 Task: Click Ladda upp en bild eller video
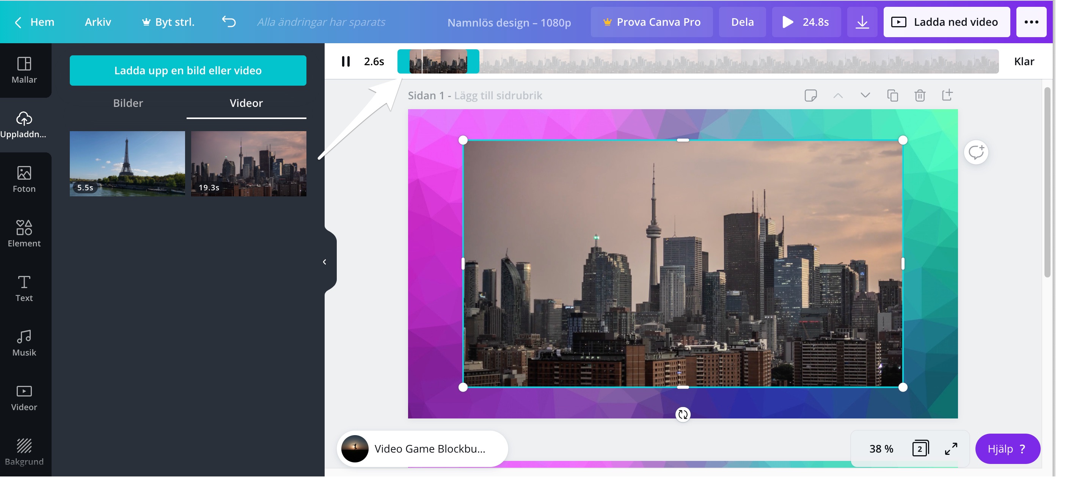[188, 70]
